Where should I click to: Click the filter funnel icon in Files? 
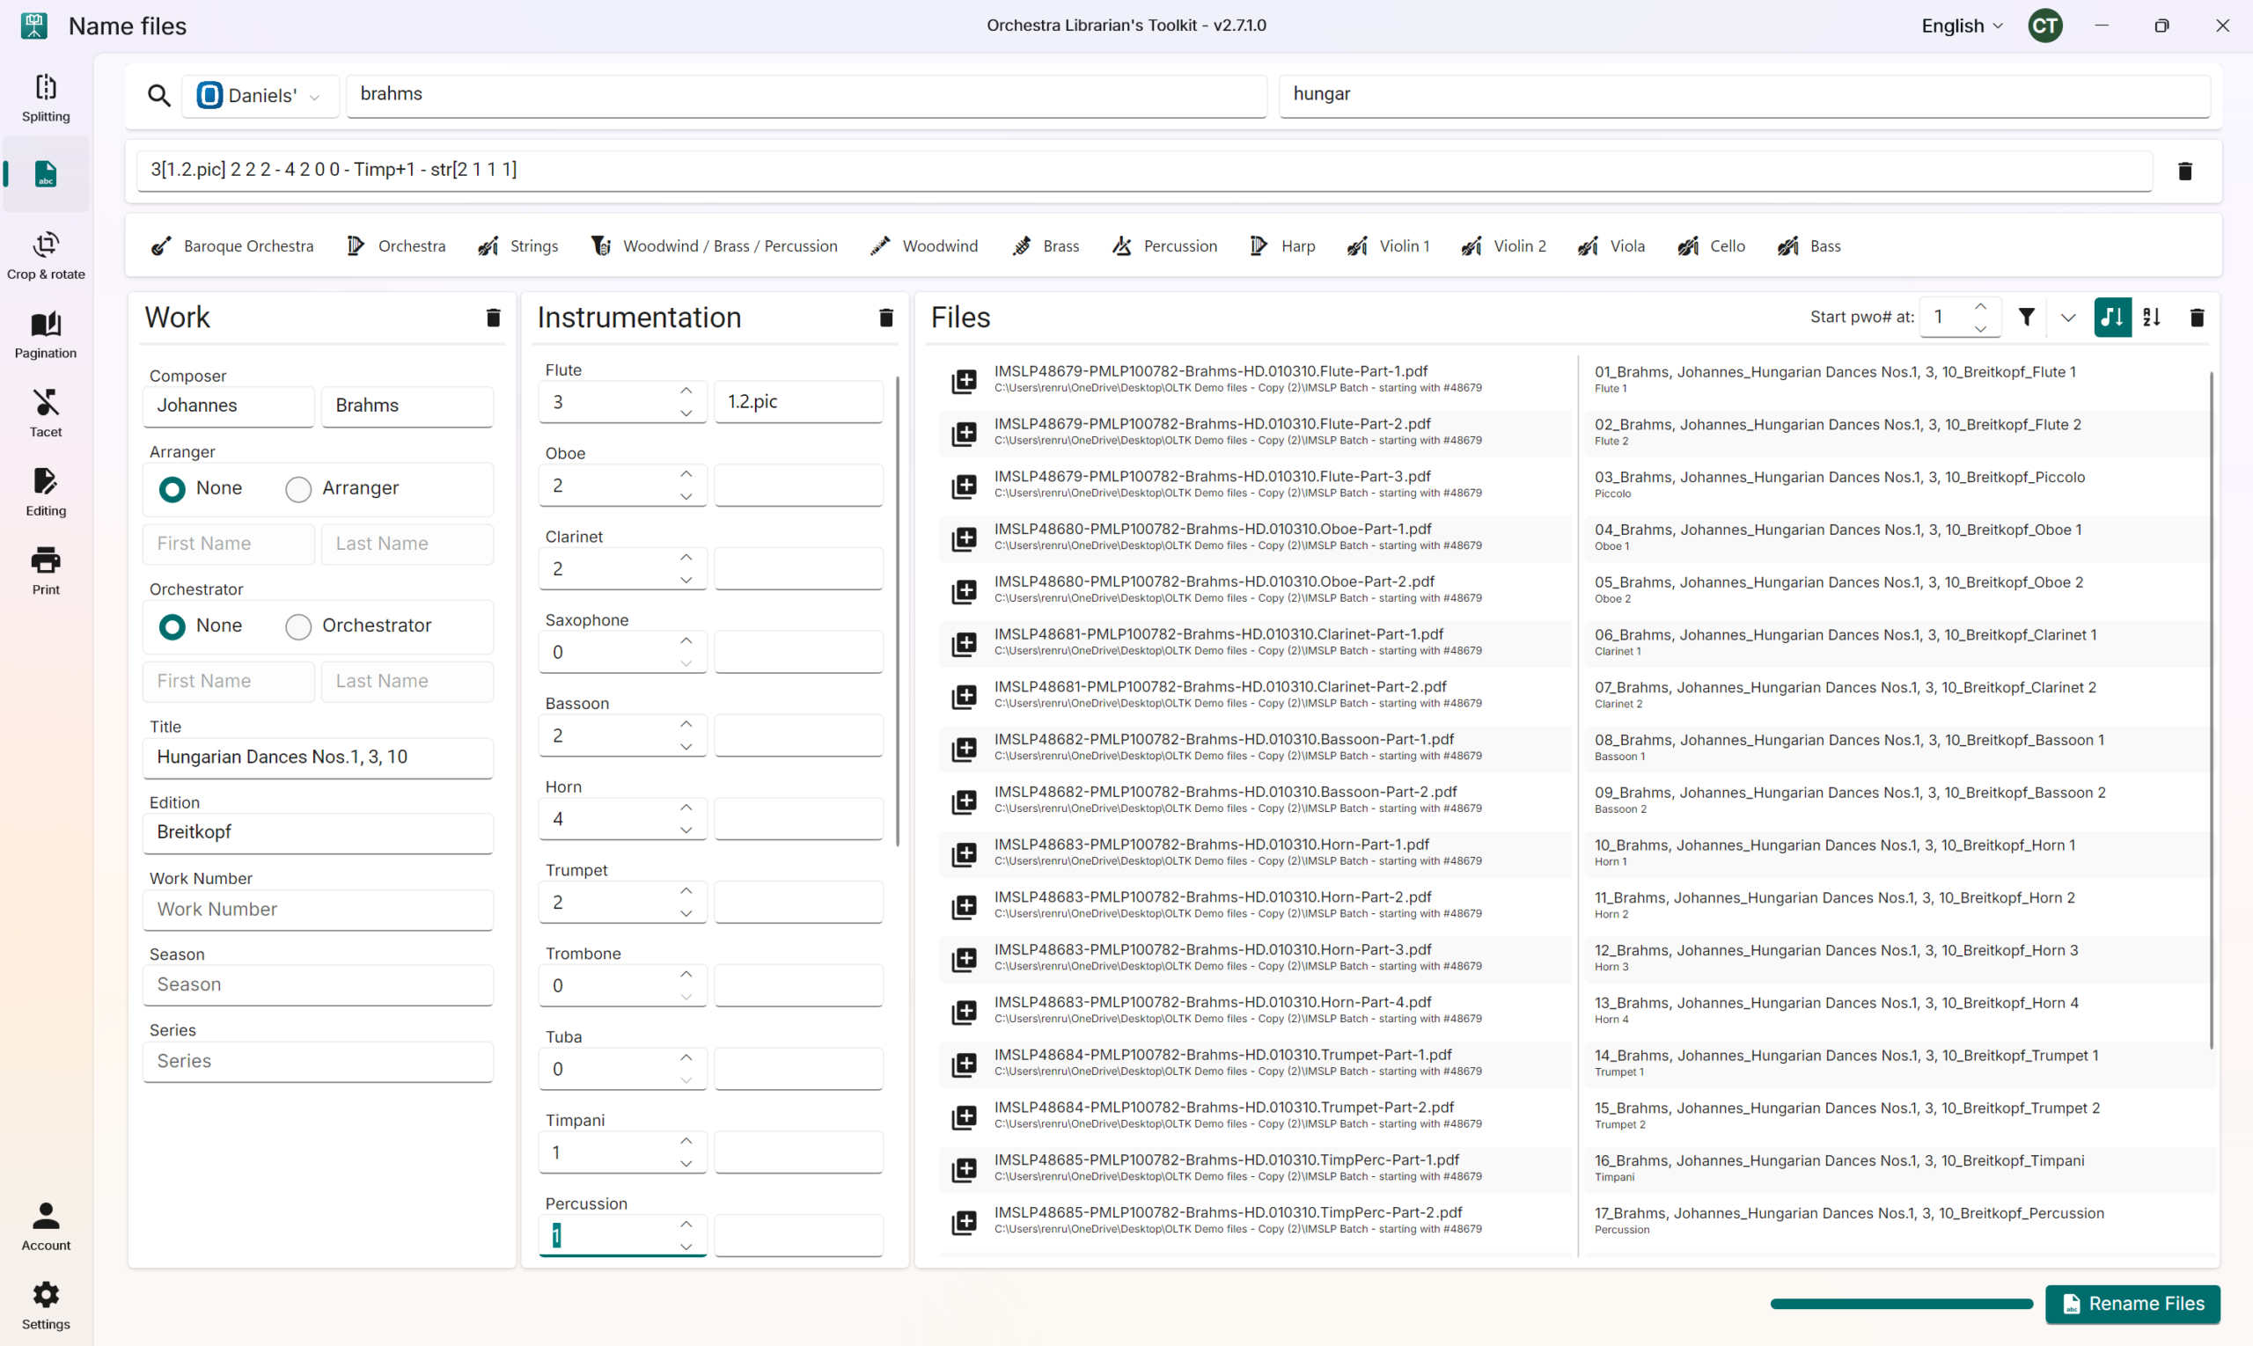tap(2026, 317)
